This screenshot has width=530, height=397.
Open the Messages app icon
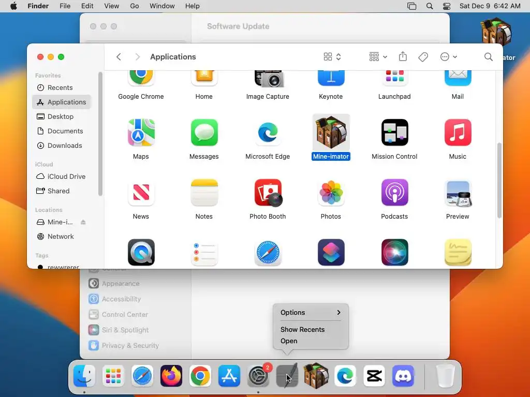pyautogui.click(x=204, y=132)
